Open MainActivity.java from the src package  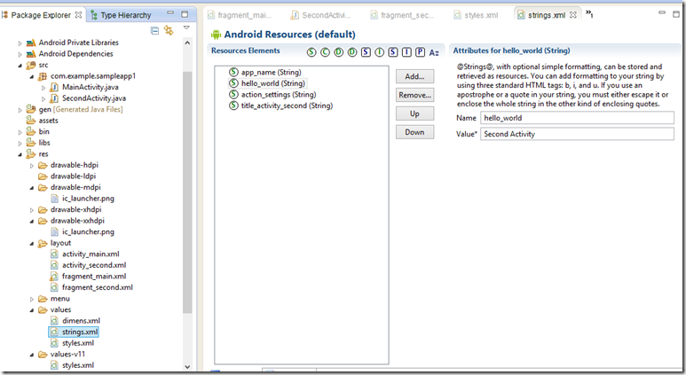pos(93,87)
